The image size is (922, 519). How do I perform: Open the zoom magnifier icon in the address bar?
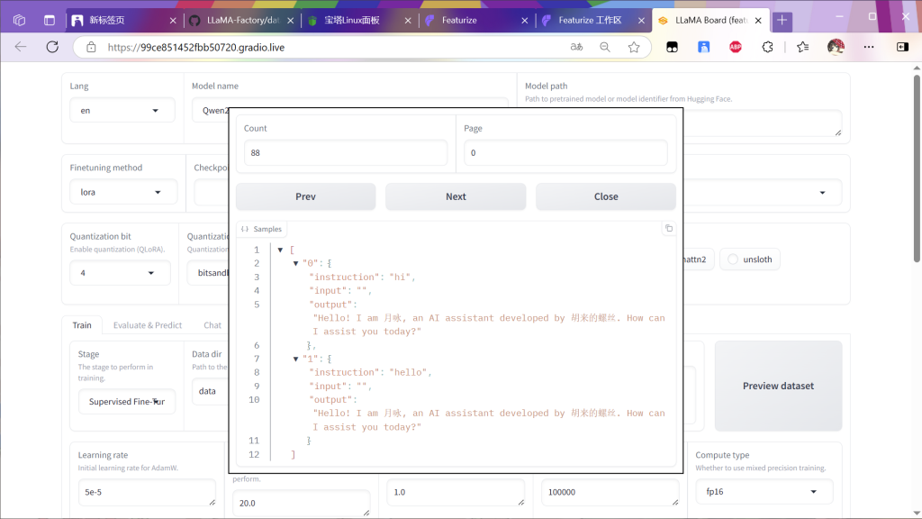click(604, 47)
